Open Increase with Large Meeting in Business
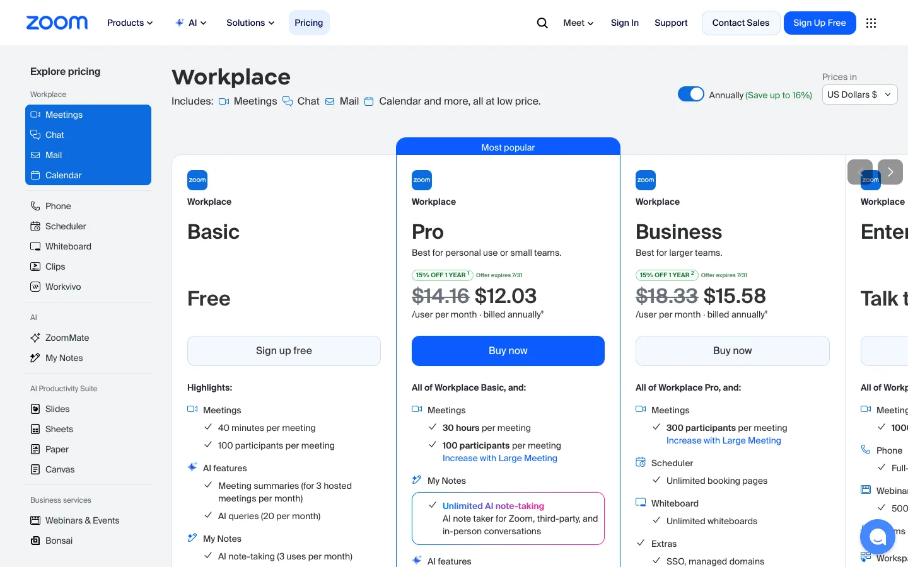The height and width of the screenshot is (567, 908). pos(724,440)
